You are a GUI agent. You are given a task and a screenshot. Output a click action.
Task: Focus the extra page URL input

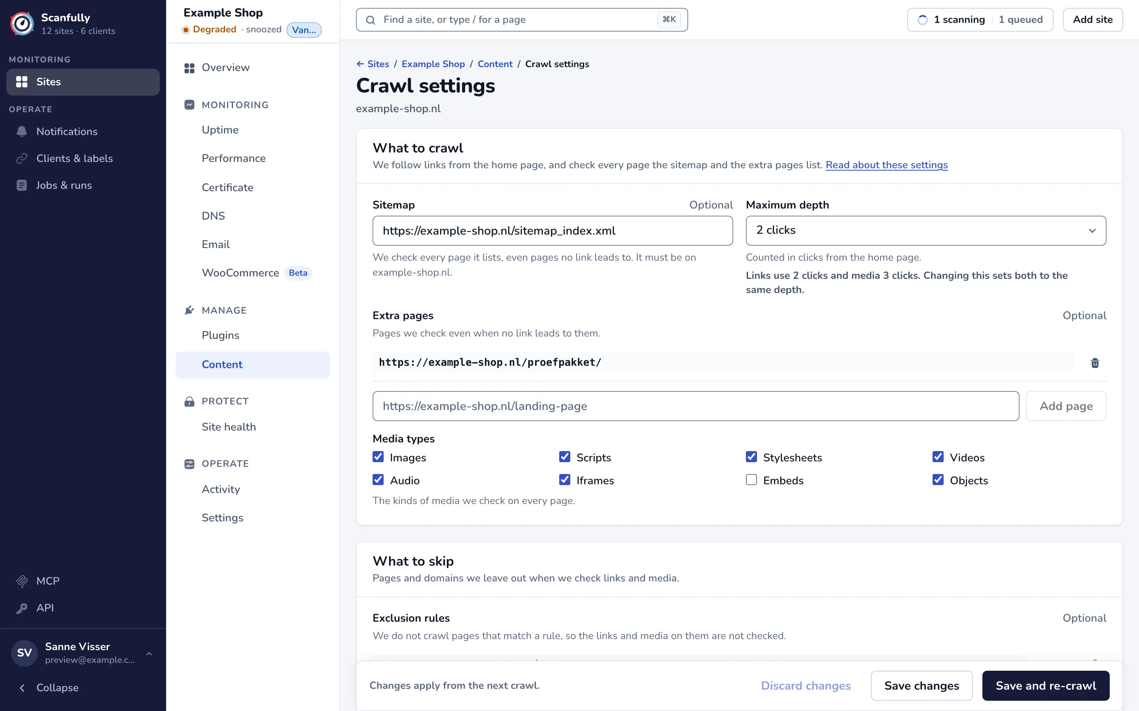point(696,406)
